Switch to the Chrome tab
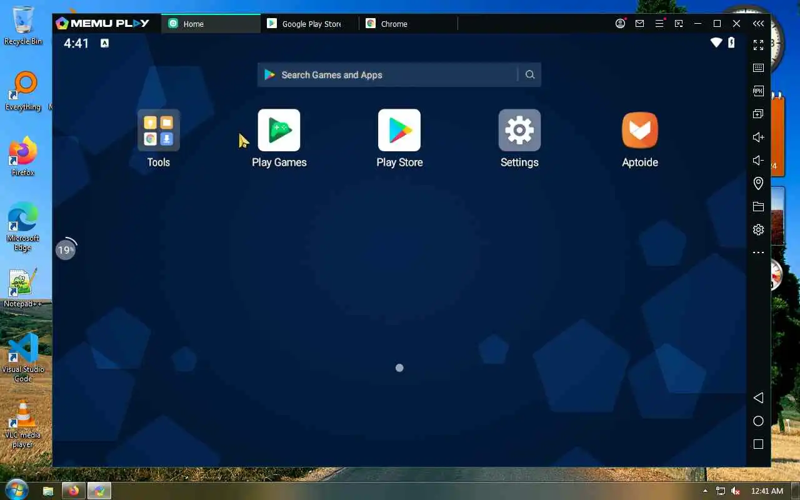 pos(409,24)
